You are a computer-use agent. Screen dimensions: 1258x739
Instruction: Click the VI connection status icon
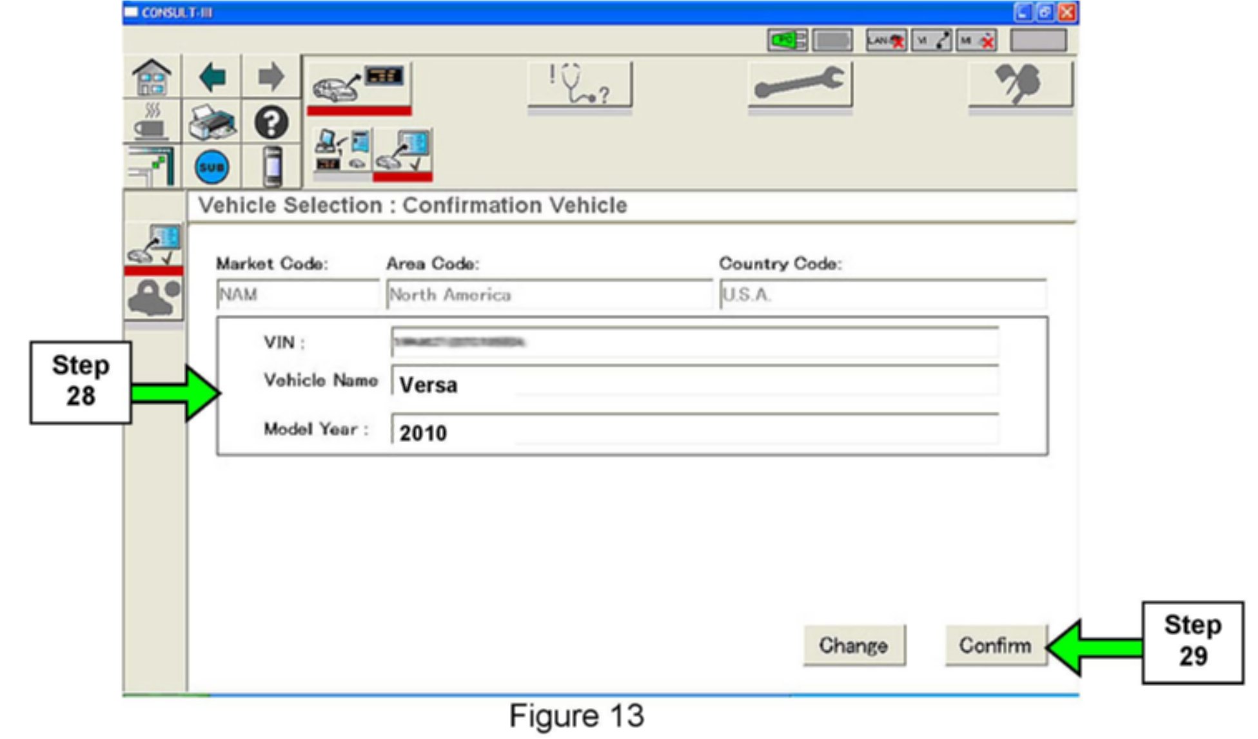[932, 41]
